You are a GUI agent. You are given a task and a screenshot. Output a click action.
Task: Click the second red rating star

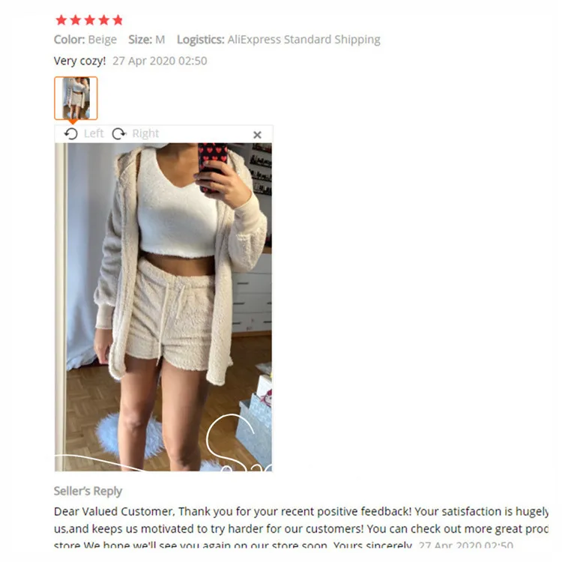pos(75,20)
